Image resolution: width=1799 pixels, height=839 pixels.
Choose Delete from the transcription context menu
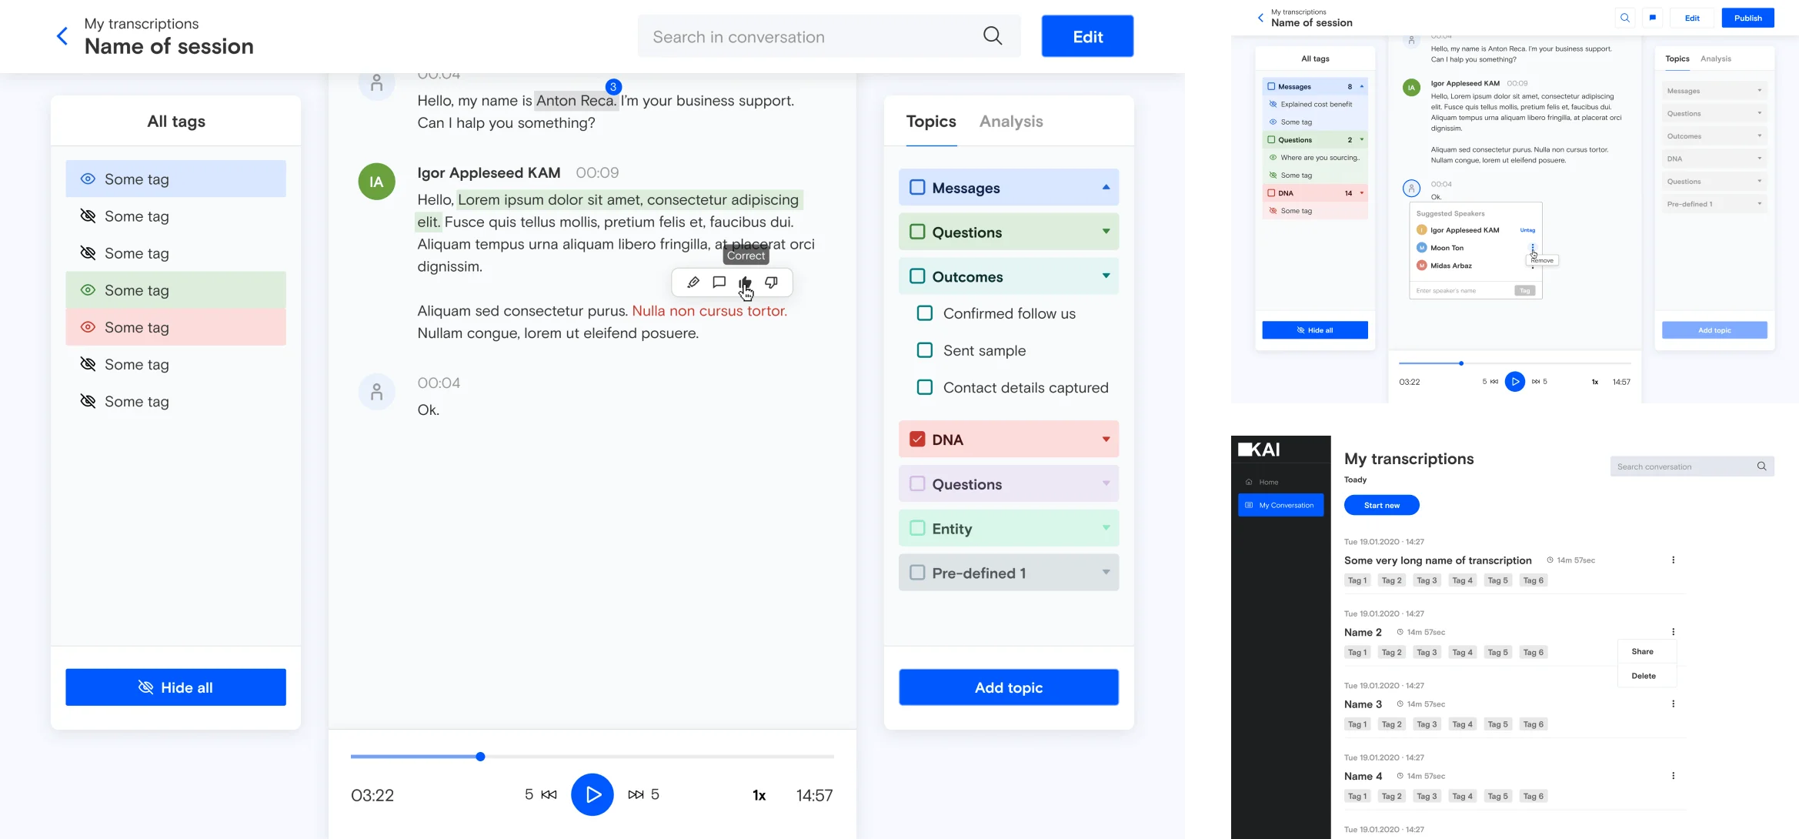(x=1643, y=676)
